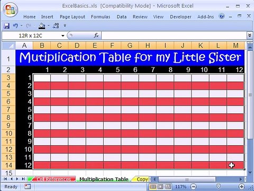The height and width of the screenshot is (191, 254).
Task: Click horizontal scrollbar right arrow
Action: point(241,179)
